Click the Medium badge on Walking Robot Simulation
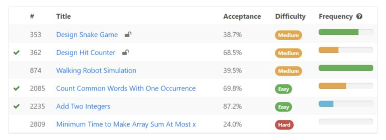The image size is (386, 140). point(288,71)
